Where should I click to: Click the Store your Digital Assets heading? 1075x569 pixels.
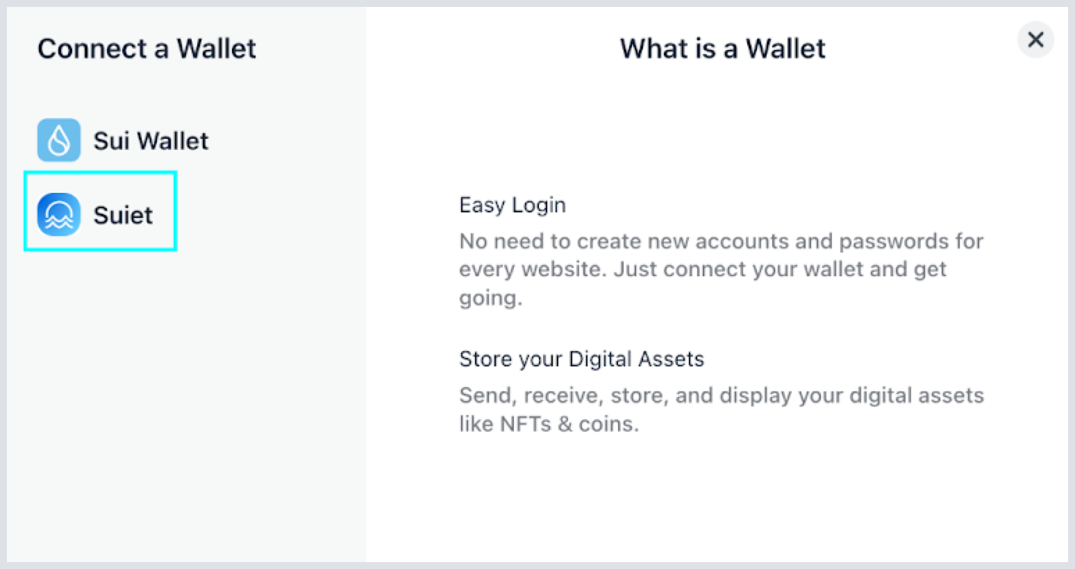click(x=582, y=359)
